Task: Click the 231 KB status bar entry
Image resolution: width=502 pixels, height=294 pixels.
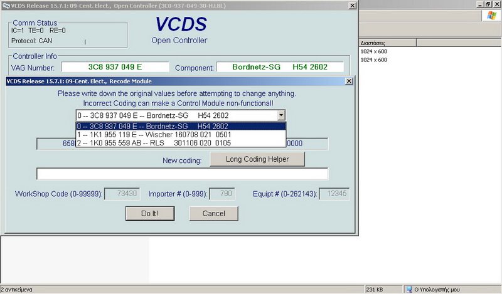Action: (x=375, y=290)
